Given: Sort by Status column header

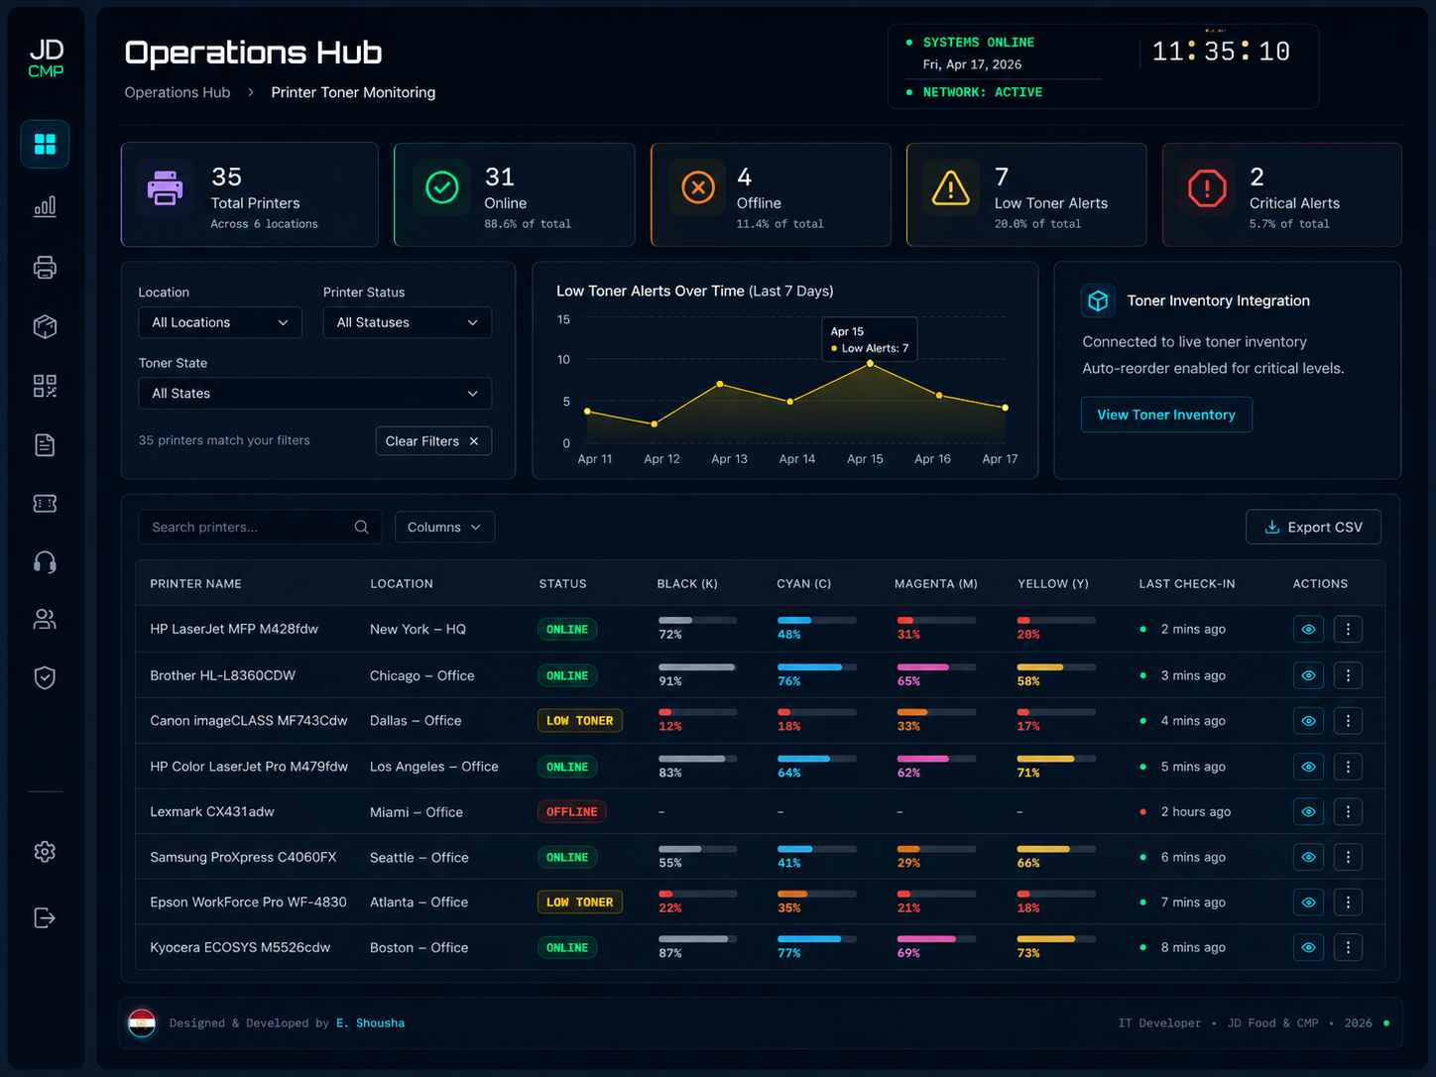Looking at the screenshot, I should click(562, 584).
